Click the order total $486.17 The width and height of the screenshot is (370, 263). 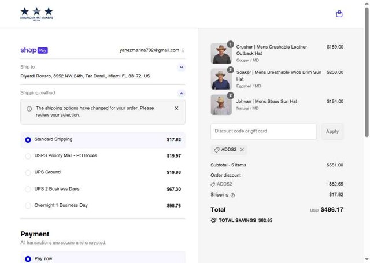(x=332, y=209)
